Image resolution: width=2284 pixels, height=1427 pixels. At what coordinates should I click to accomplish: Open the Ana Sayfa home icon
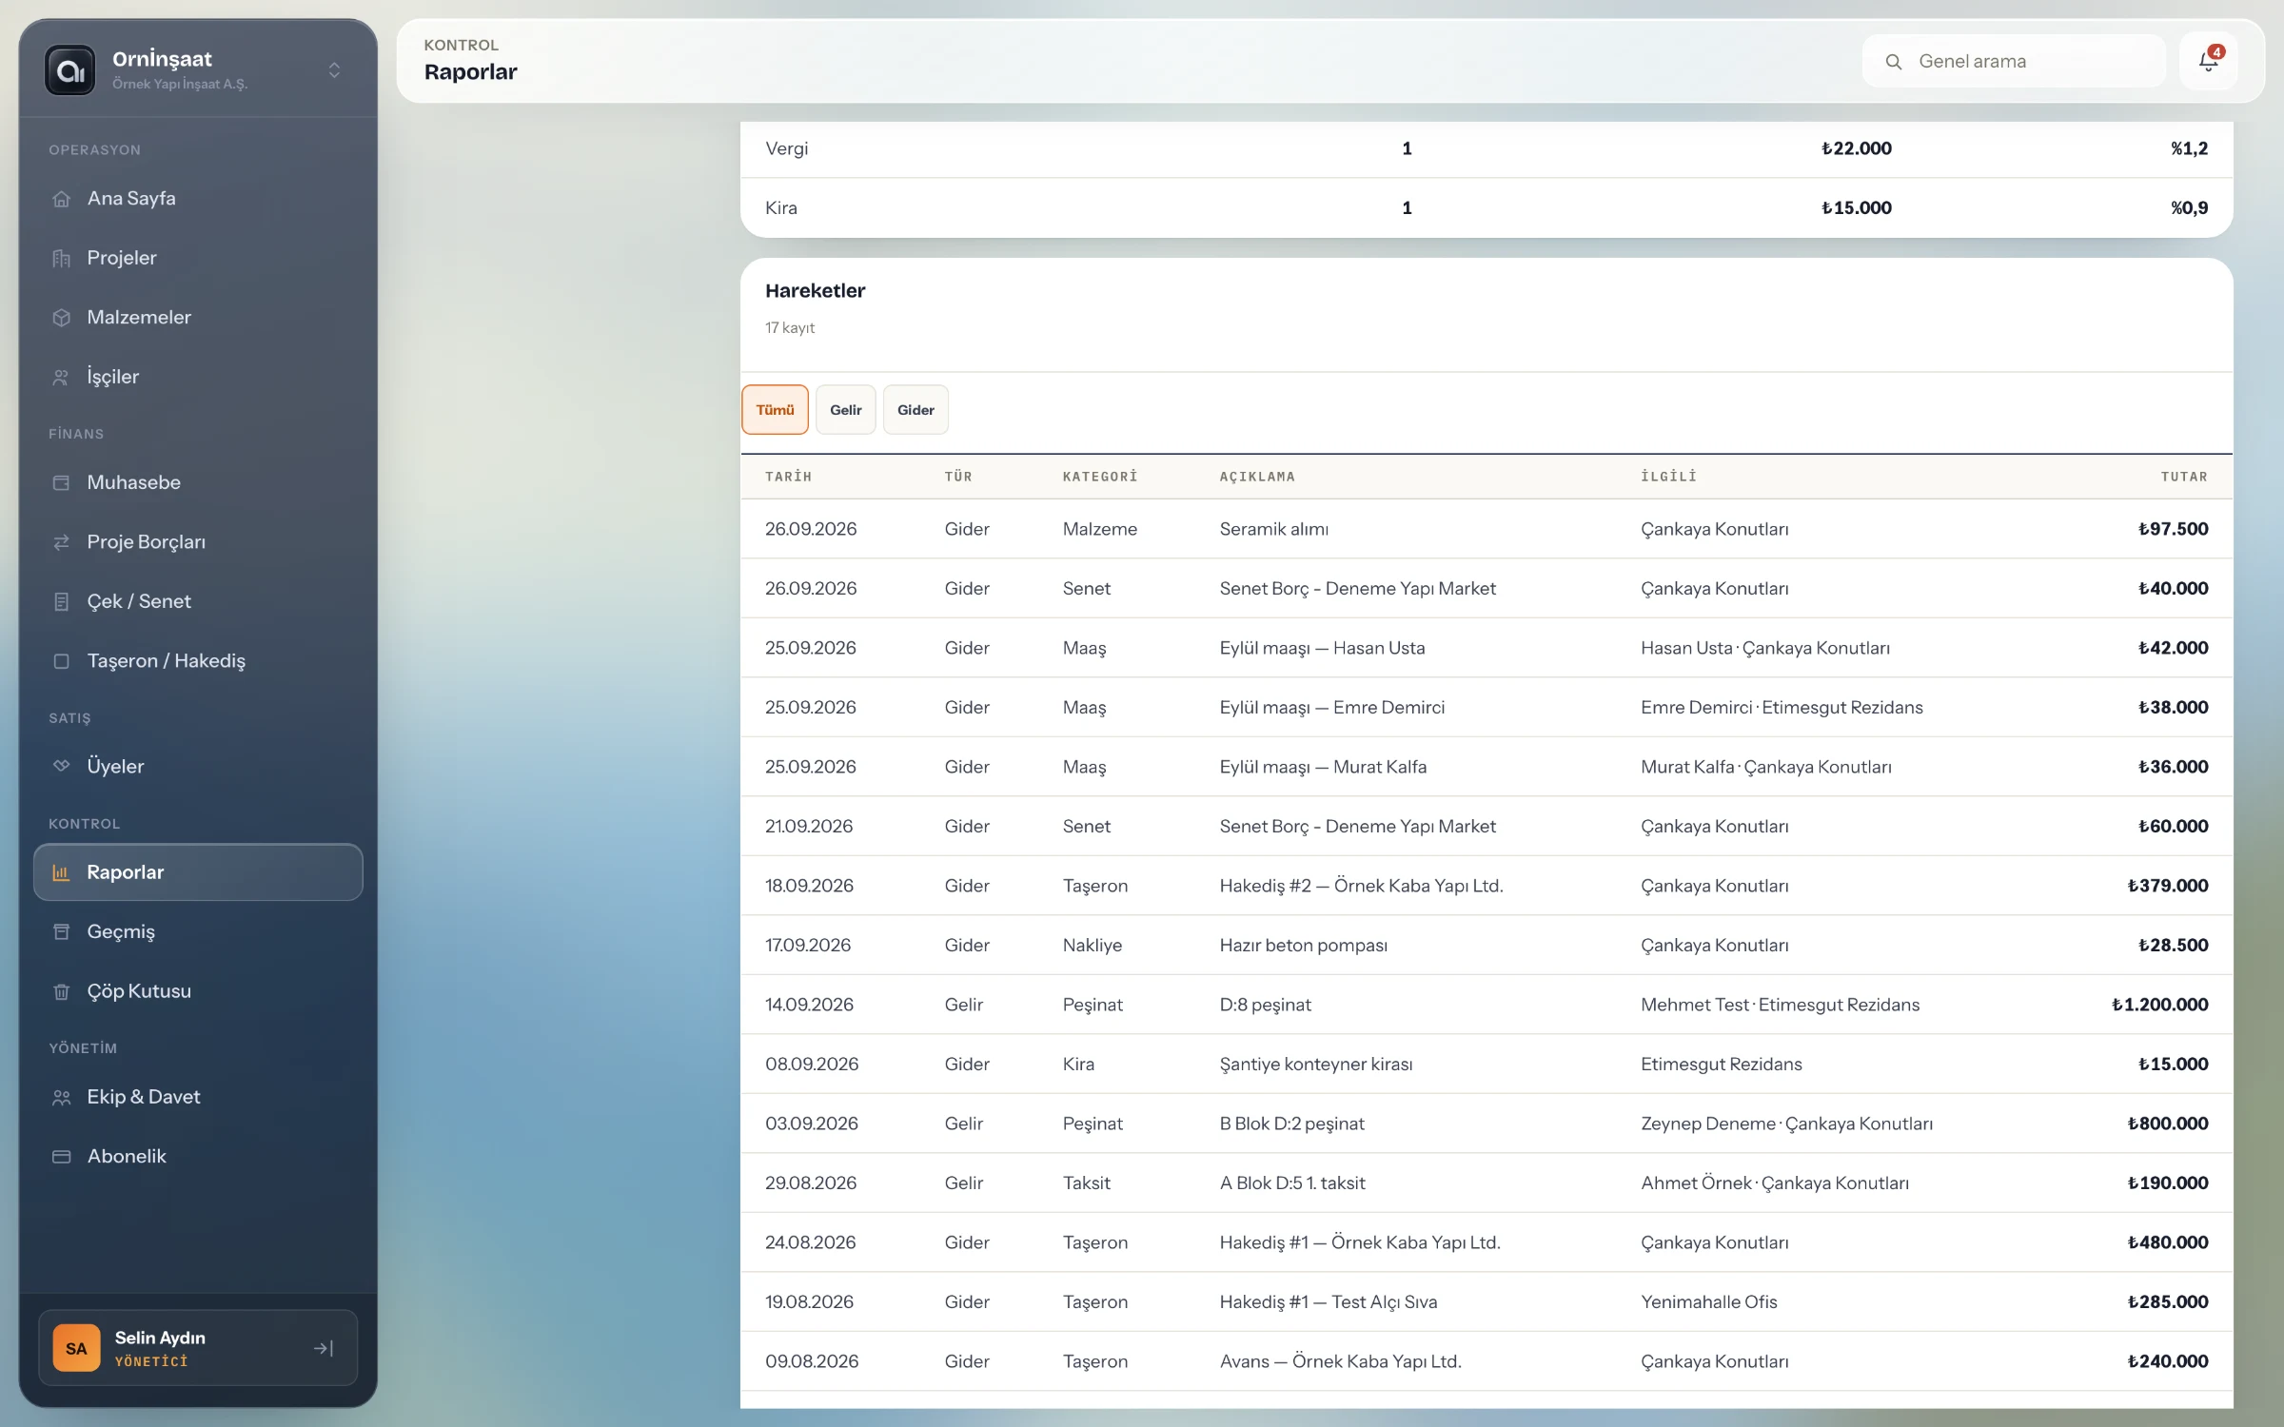pos(62,199)
